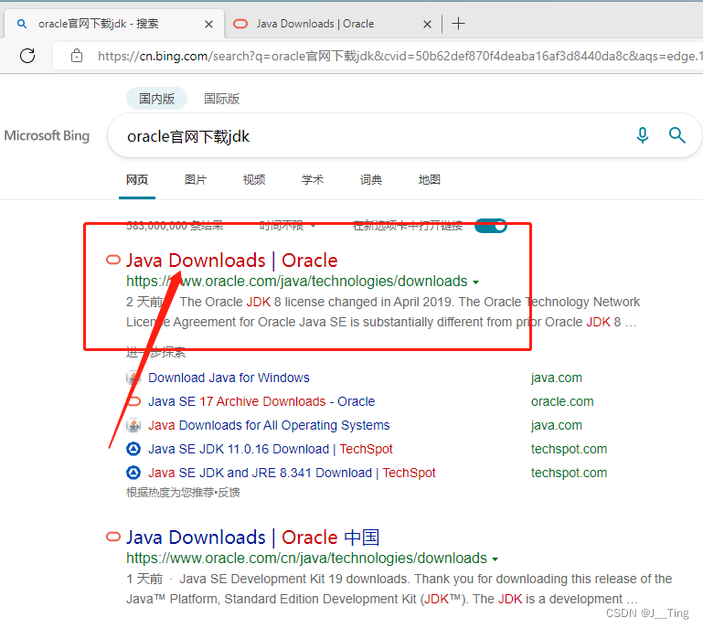Click oracle.com domain beside Java SE 17 Archive
Image resolution: width=703 pixels, height=628 pixels.
[x=562, y=401]
